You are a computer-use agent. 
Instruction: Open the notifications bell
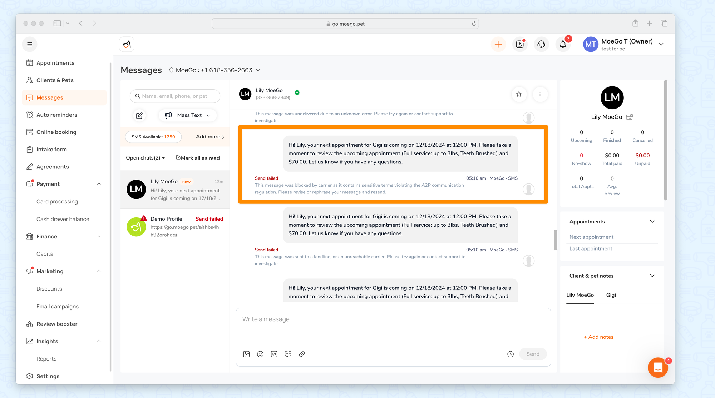coord(563,44)
